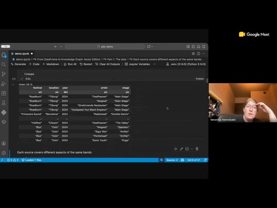Open the Search view in activity bar

4,65
